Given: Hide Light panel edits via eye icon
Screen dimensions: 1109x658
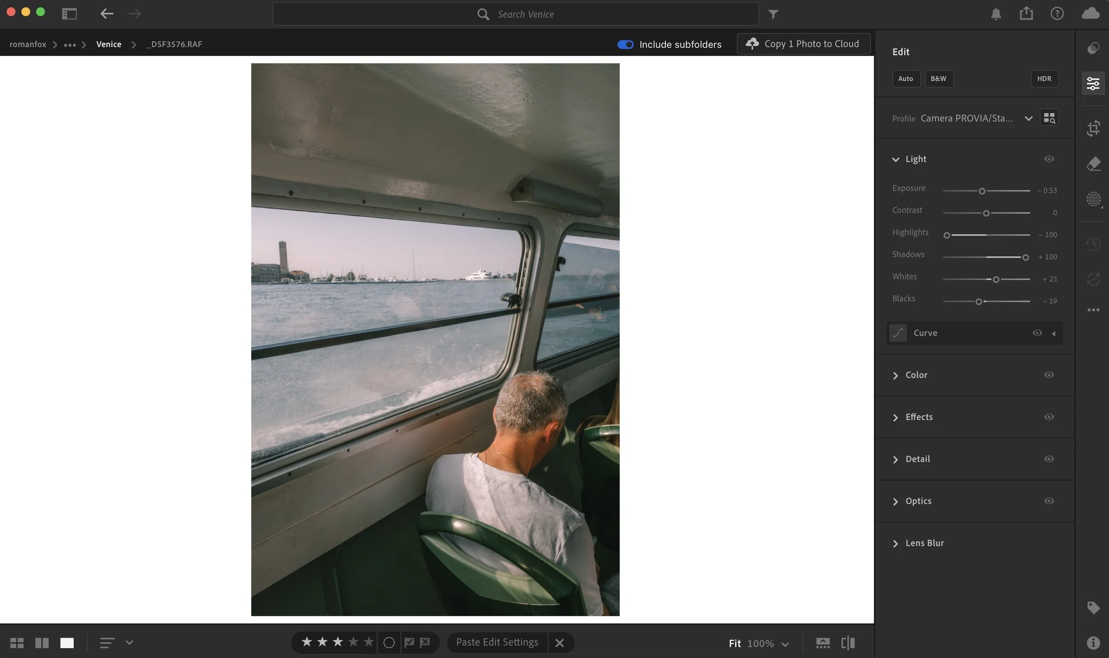Looking at the screenshot, I should pyautogui.click(x=1049, y=159).
